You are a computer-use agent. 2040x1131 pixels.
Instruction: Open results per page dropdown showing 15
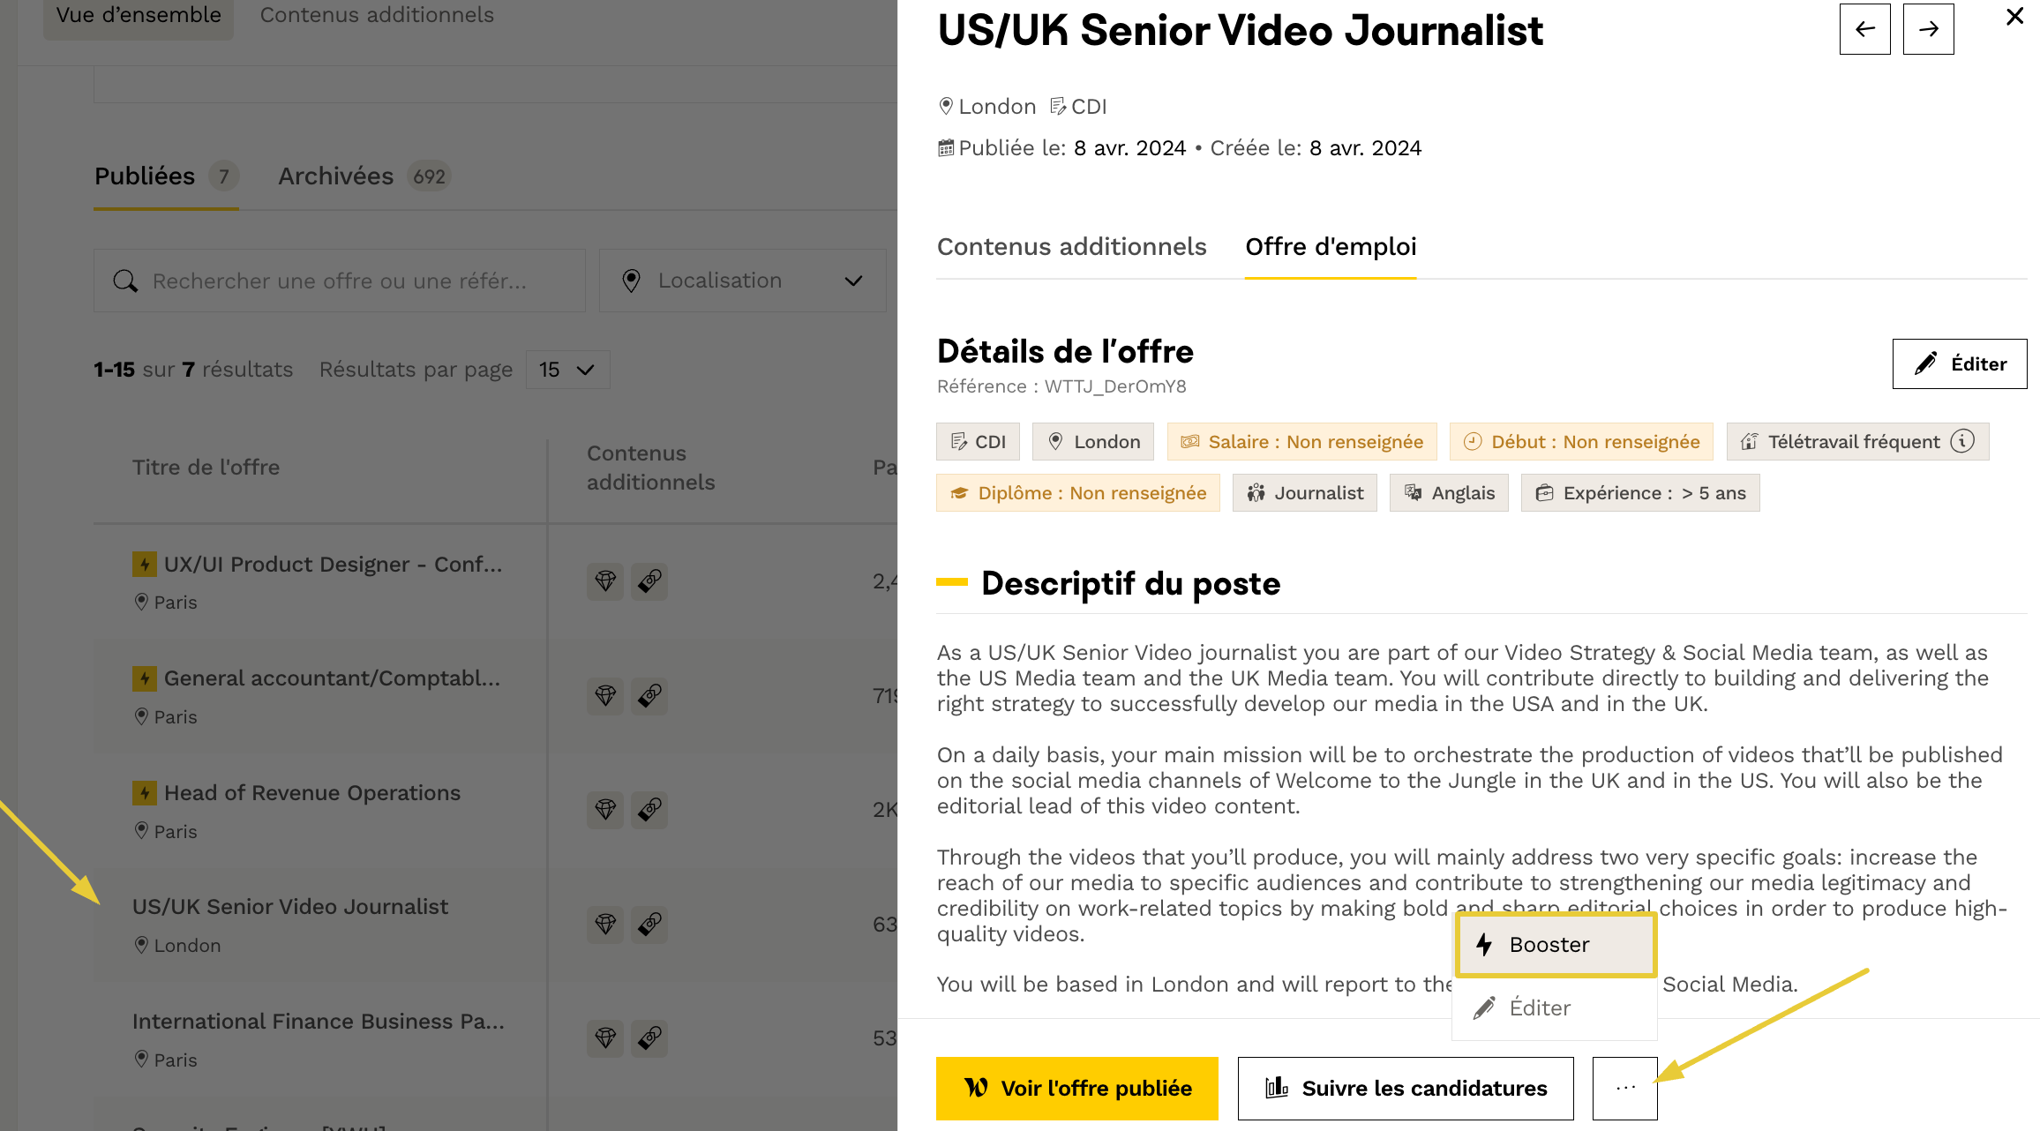(x=567, y=370)
